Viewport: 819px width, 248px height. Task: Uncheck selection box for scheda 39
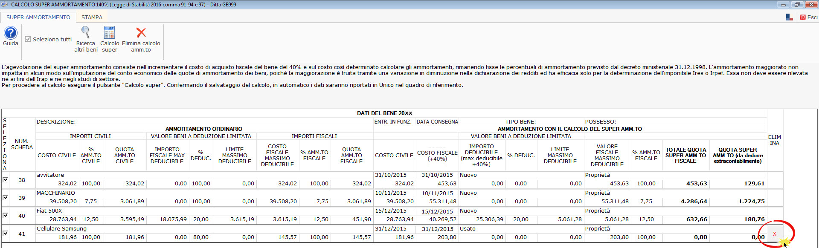point(5,198)
